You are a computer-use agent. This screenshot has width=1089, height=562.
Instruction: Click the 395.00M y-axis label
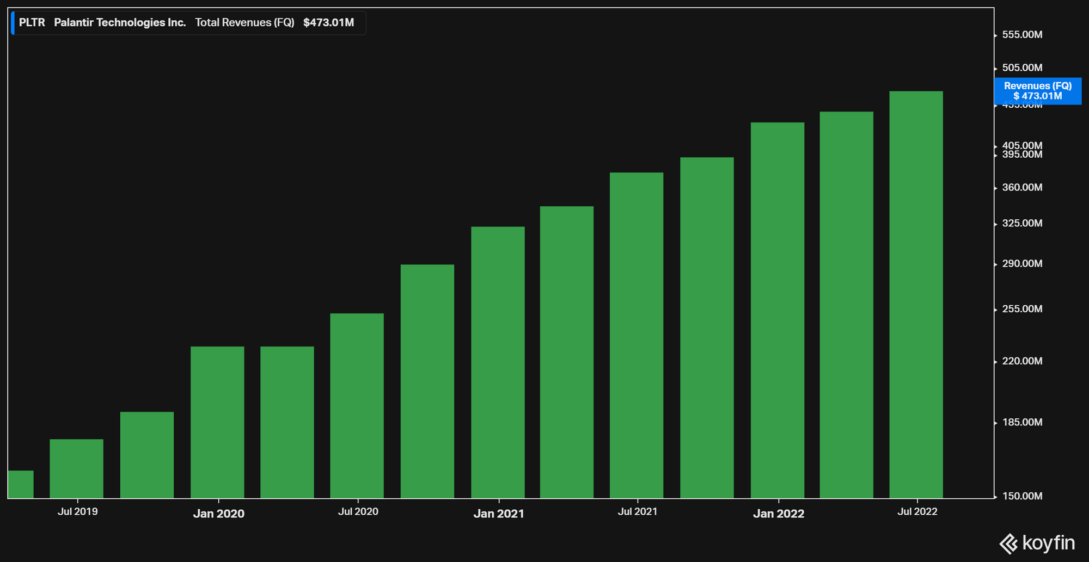1022,155
